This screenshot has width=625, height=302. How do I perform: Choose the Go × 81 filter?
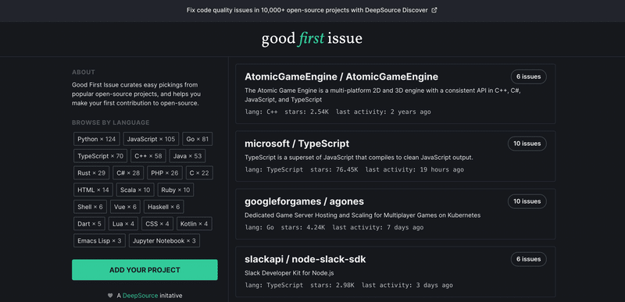[198, 139]
